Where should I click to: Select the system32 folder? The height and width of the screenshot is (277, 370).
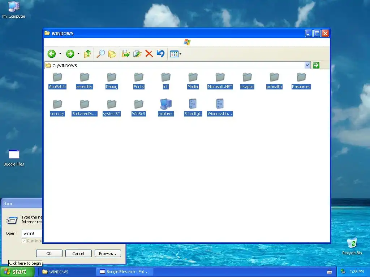tap(111, 108)
